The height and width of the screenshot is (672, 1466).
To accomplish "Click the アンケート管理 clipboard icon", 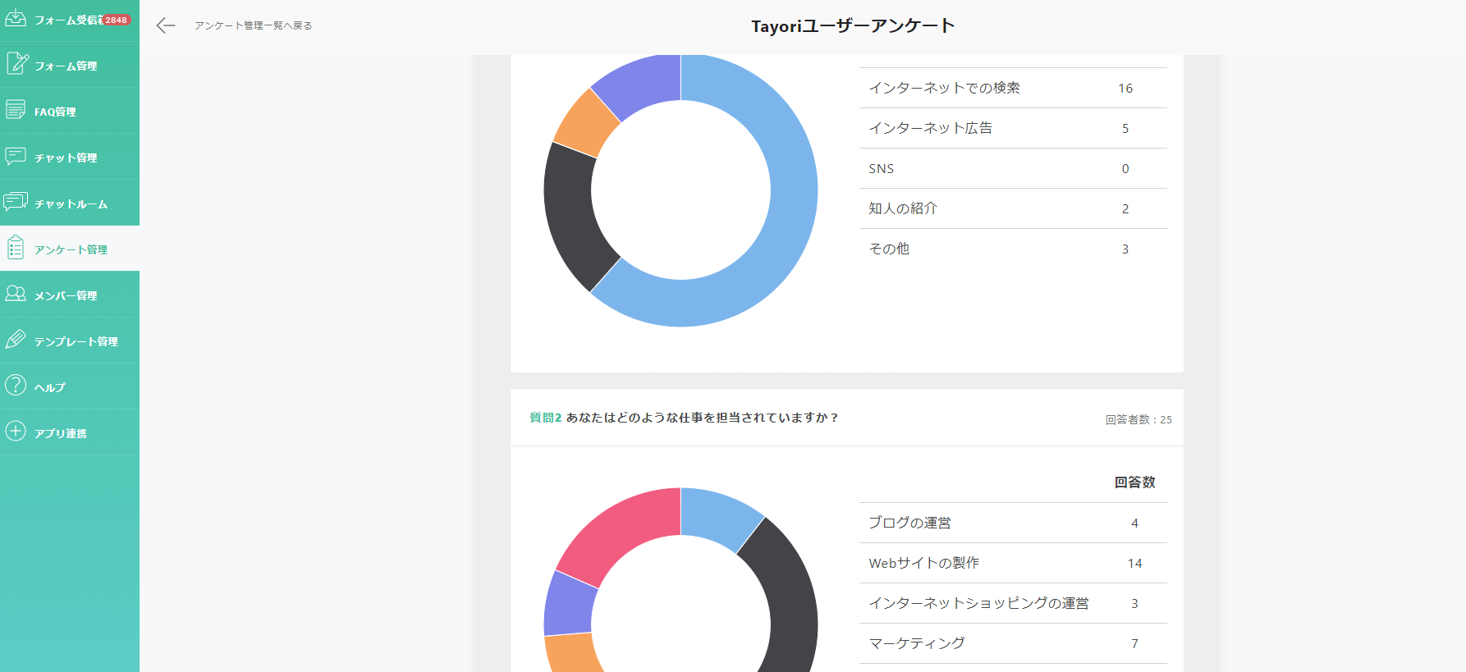I will click(x=16, y=248).
